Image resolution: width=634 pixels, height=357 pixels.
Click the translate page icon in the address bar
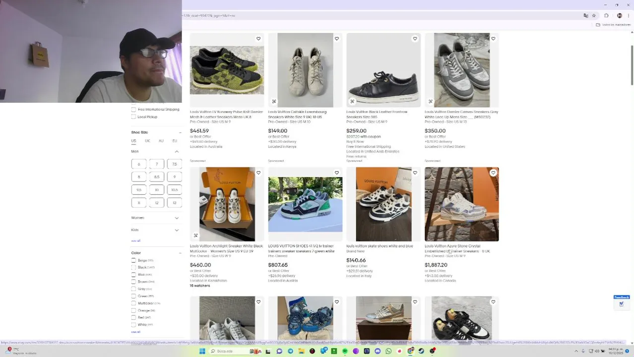[x=586, y=16]
